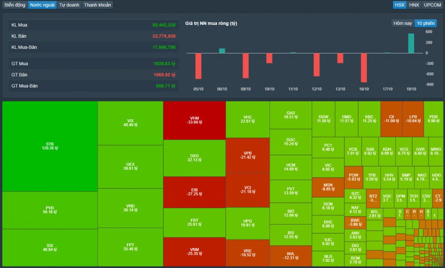Click the KBC 11.25 tỷ tile

tap(369, 119)
